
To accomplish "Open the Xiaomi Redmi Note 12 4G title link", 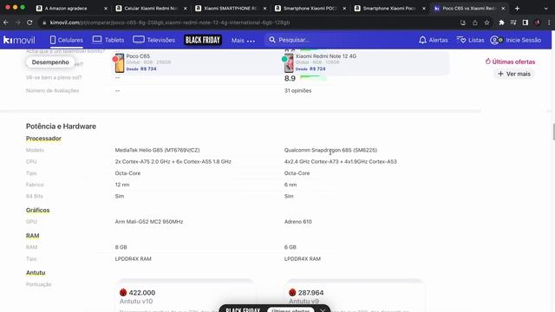I will [326, 55].
